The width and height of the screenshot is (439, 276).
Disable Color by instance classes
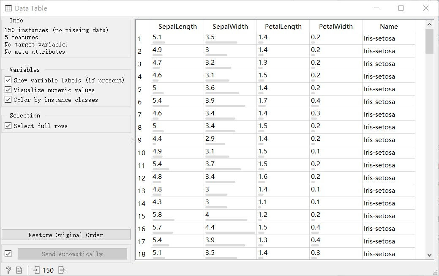[x=8, y=100]
